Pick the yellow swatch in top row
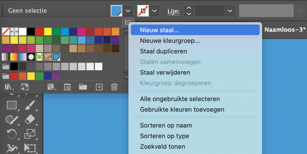The width and height of the screenshot is (307, 154). click(x=48, y=32)
